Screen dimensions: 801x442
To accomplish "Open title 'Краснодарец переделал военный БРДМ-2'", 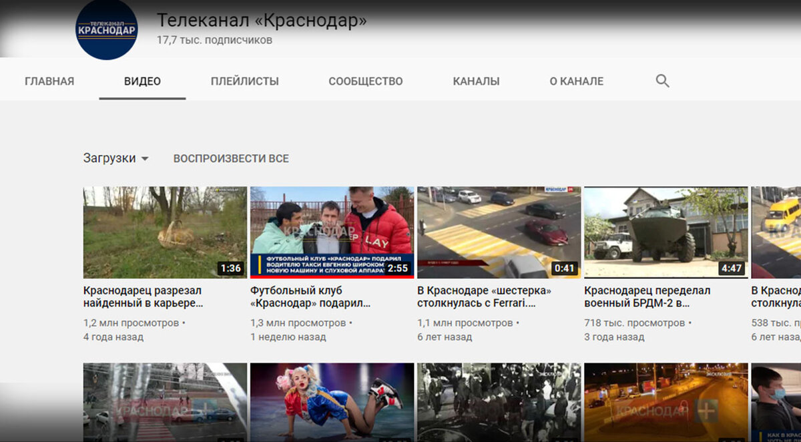I will 647,297.
